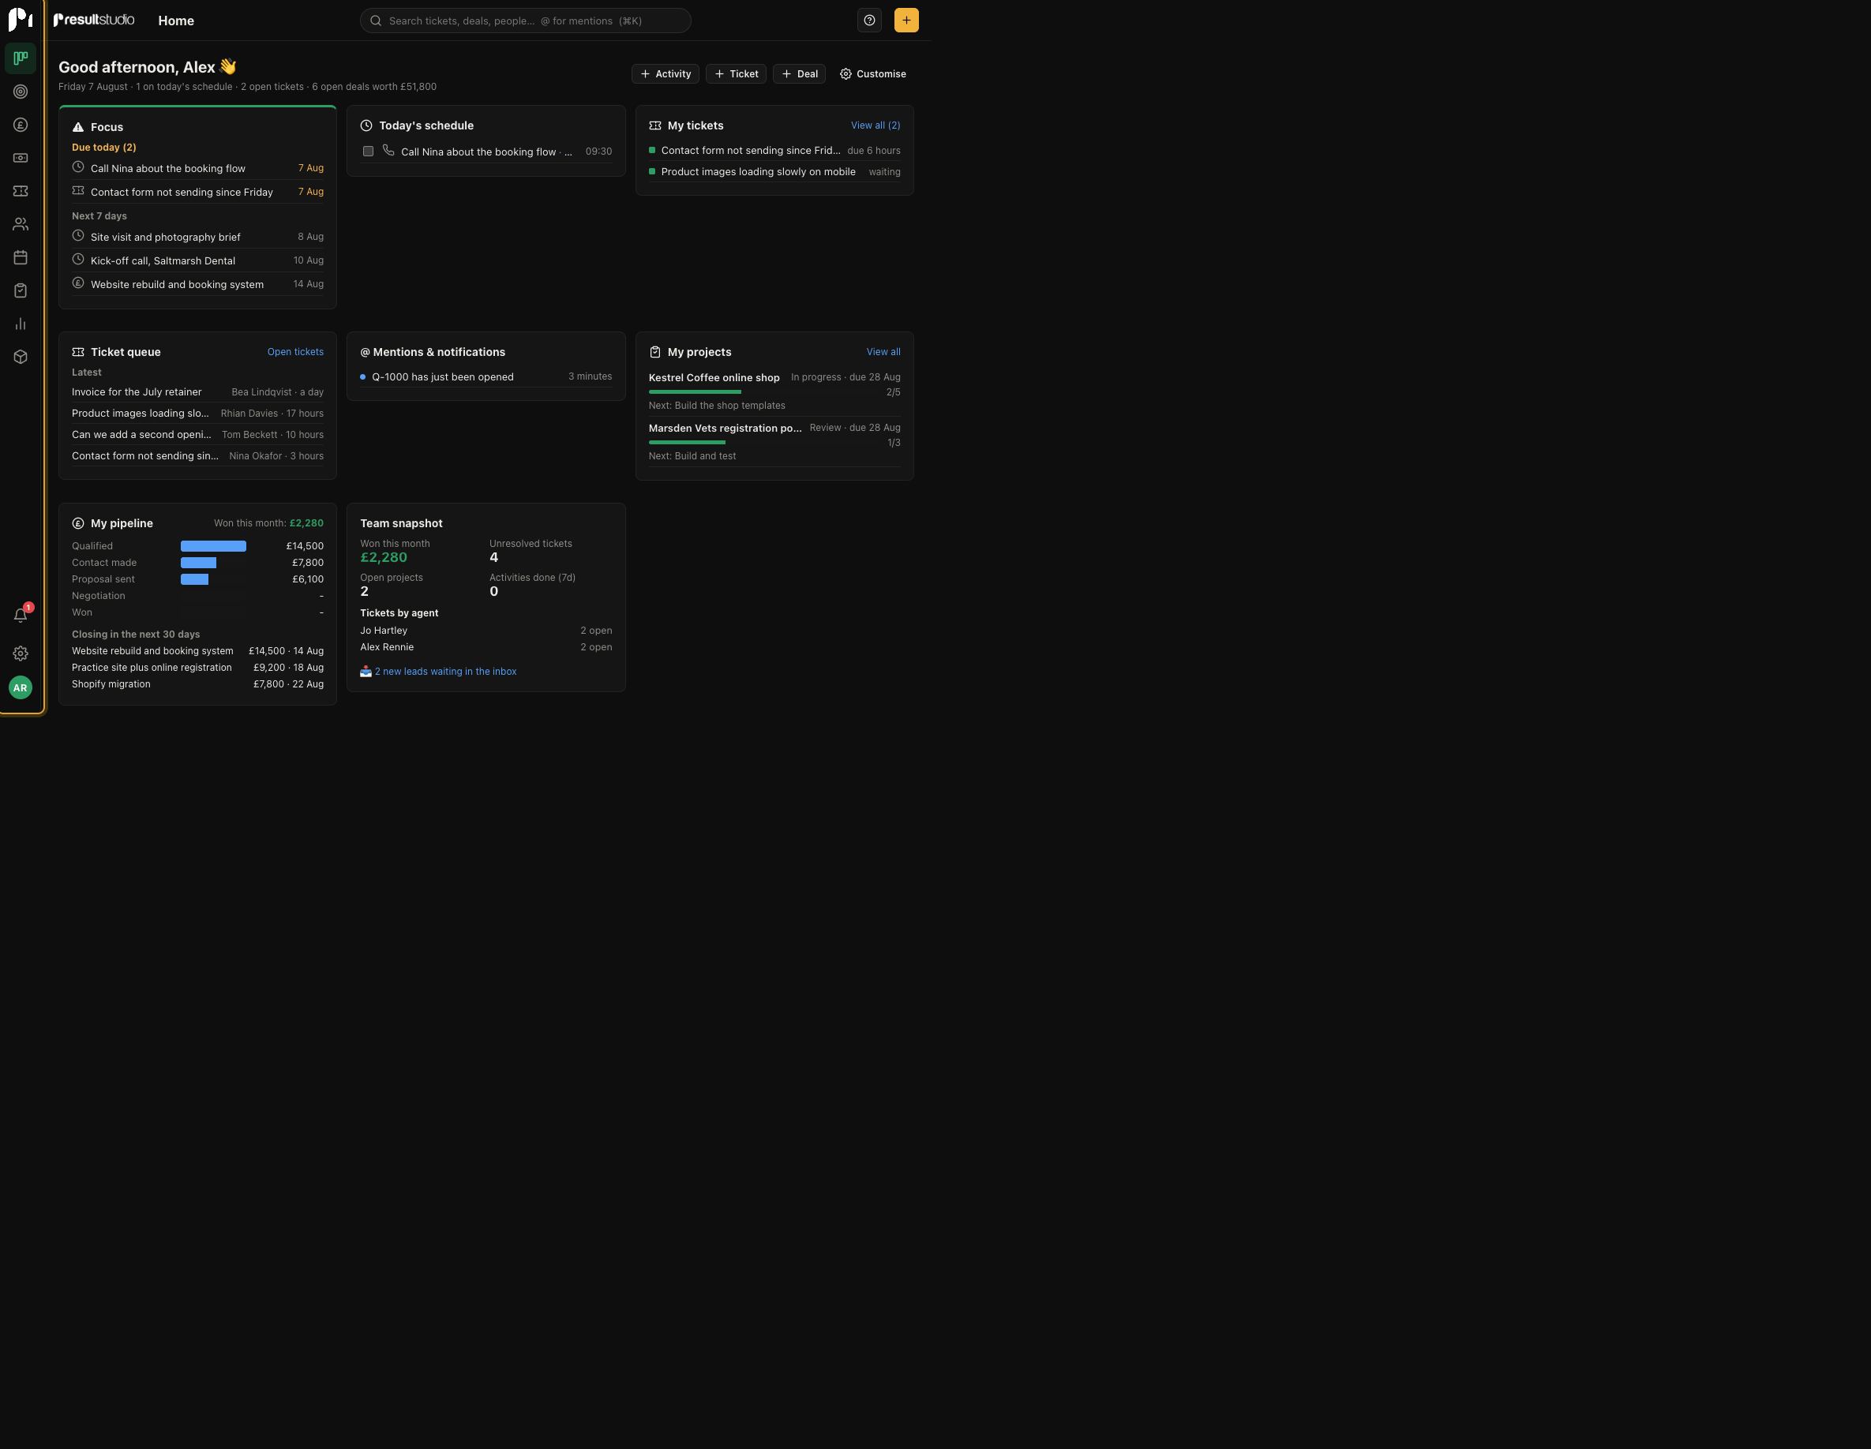Click the help question-mark icon
This screenshot has height=1449, width=1871.
click(x=869, y=21)
